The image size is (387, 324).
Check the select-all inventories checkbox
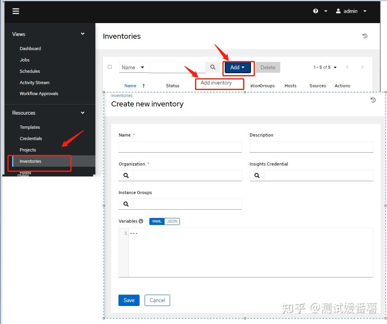[x=110, y=67]
